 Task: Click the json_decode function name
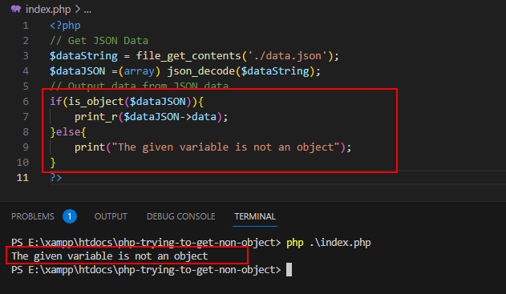pos(201,71)
